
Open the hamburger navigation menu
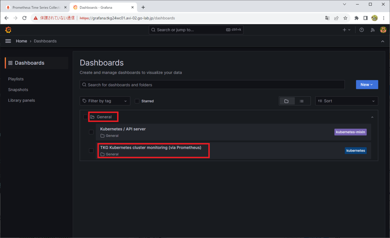(8, 41)
